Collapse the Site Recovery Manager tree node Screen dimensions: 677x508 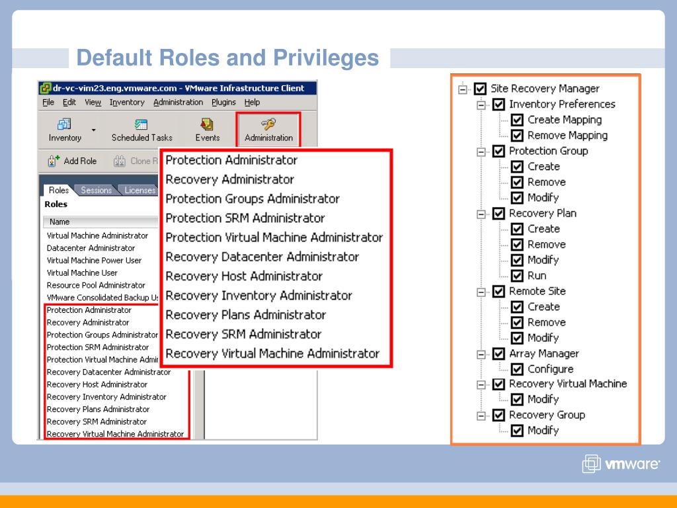pos(462,89)
